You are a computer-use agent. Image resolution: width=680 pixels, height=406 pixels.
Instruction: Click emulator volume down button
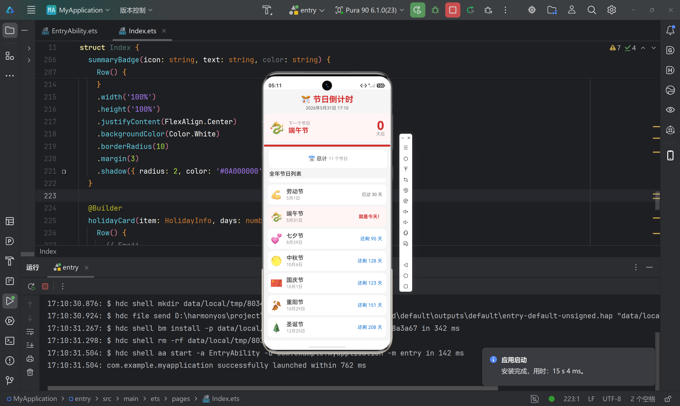(x=406, y=222)
